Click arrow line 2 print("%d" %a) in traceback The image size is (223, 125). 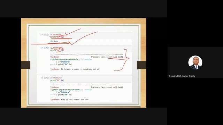tap(61, 64)
